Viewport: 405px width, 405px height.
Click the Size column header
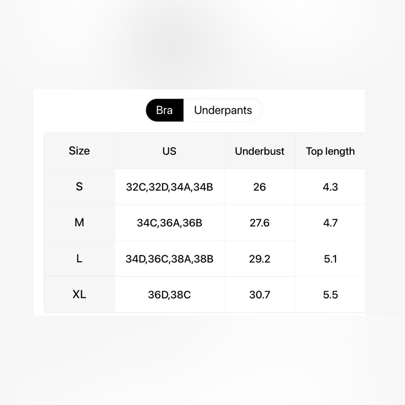pos(79,151)
